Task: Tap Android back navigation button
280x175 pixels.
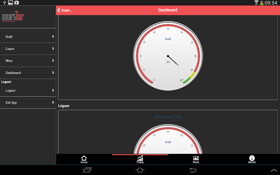Action: coord(193,170)
